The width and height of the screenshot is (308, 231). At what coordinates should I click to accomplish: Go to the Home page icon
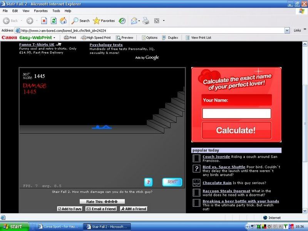click(63, 21)
